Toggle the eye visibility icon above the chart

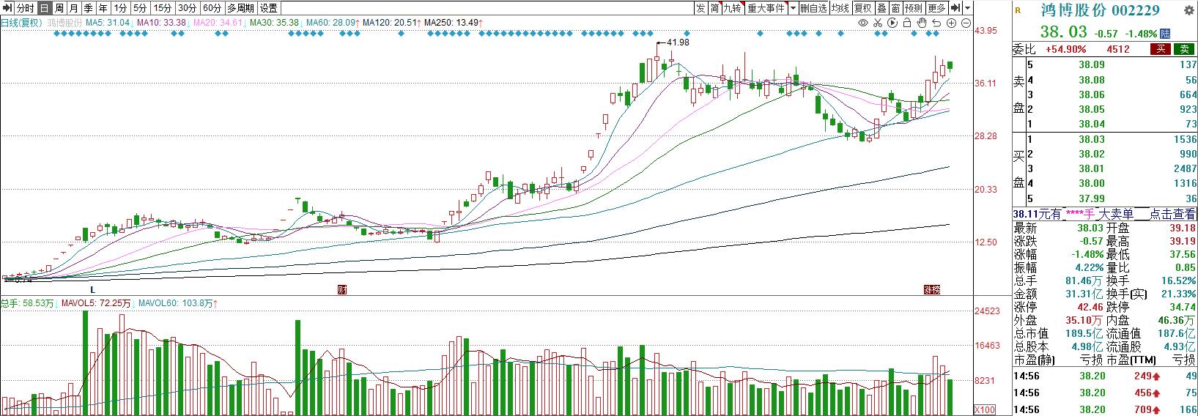(863, 23)
